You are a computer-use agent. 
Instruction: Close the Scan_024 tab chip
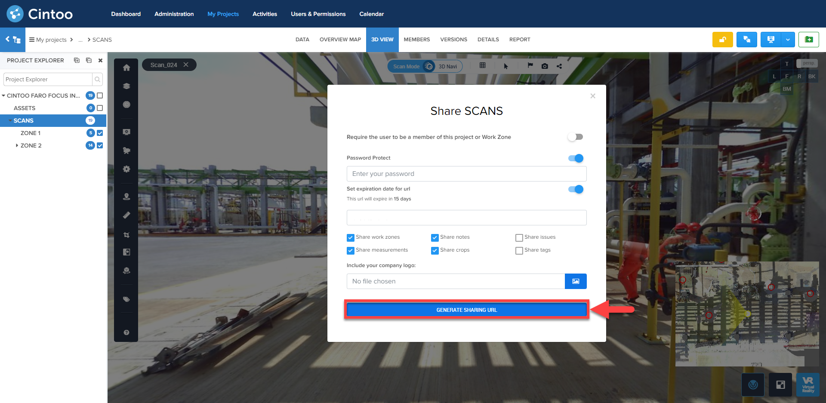tap(186, 65)
